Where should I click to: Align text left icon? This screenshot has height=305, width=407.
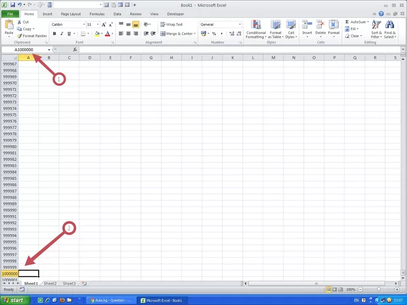click(121, 33)
